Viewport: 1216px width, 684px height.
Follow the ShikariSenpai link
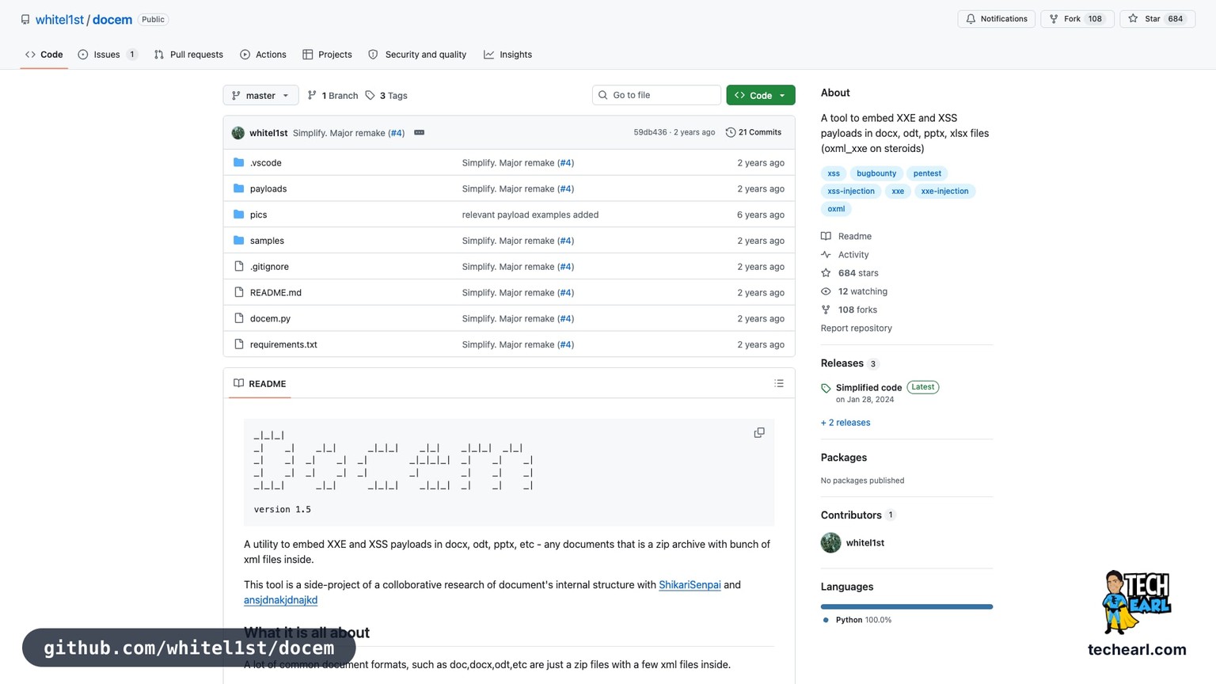click(x=690, y=585)
